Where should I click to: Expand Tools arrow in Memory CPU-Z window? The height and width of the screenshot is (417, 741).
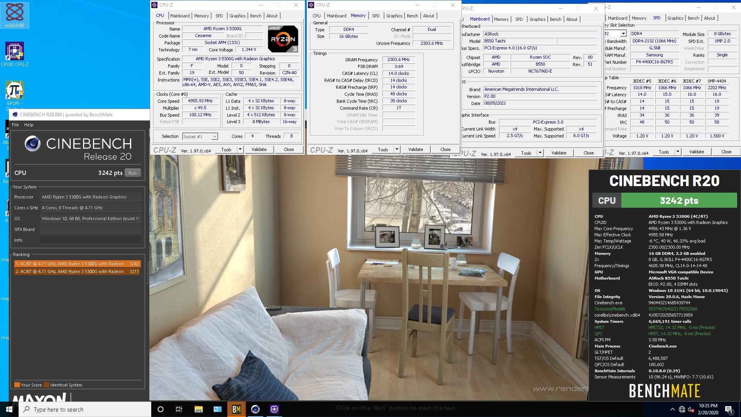point(397,149)
